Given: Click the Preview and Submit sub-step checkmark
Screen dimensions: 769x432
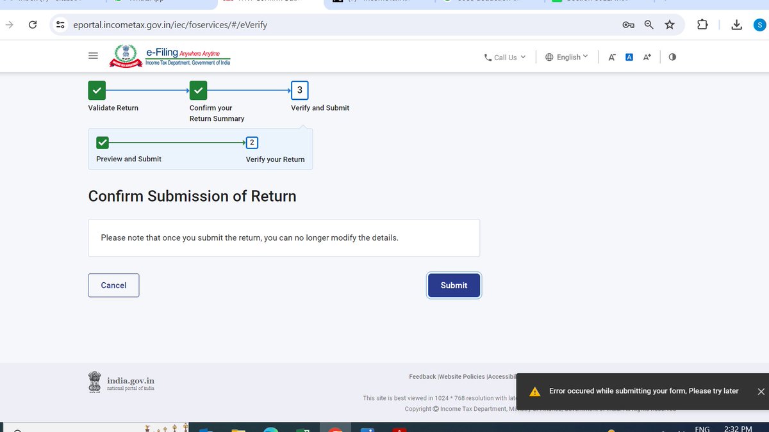Looking at the screenshot, I should tap(103, 142).
